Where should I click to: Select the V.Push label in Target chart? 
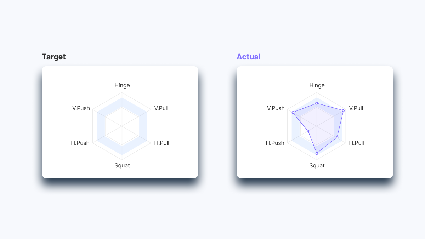(x=81, y=108)
